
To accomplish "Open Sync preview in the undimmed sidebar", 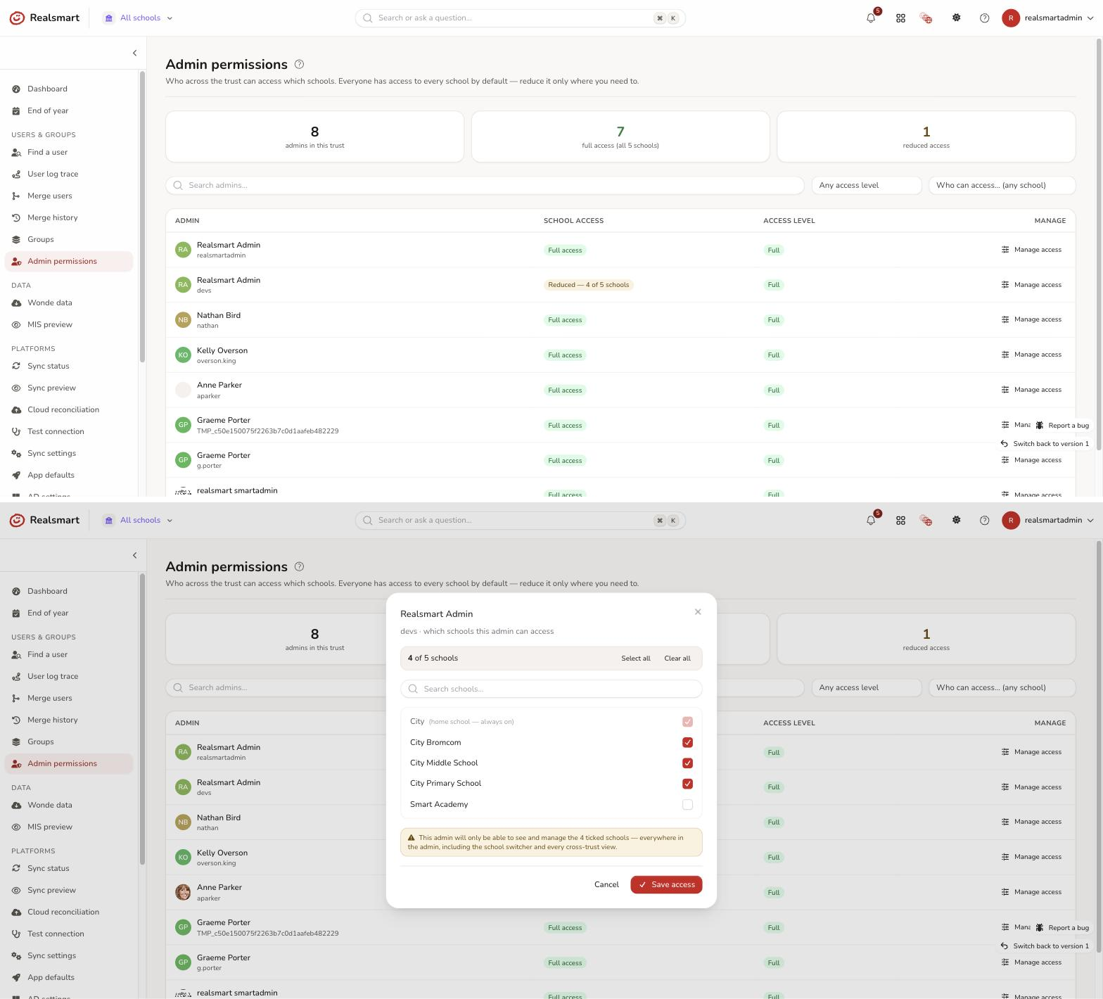I will [69, 388].
